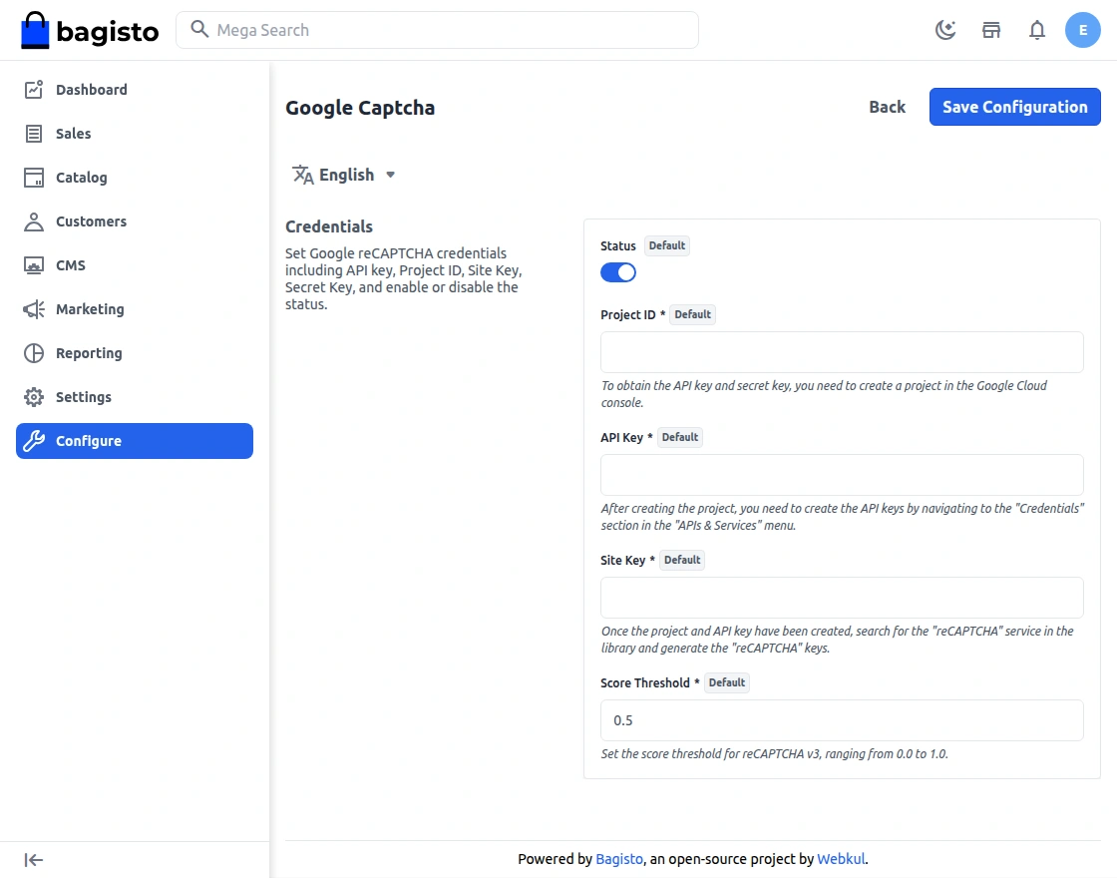Follow the Webkul link in footer
This screenshot has height=878, width=1117.
(x=841, y=859)
